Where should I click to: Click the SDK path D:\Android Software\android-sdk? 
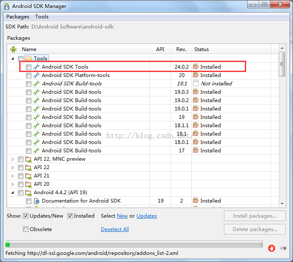(72, 27)
